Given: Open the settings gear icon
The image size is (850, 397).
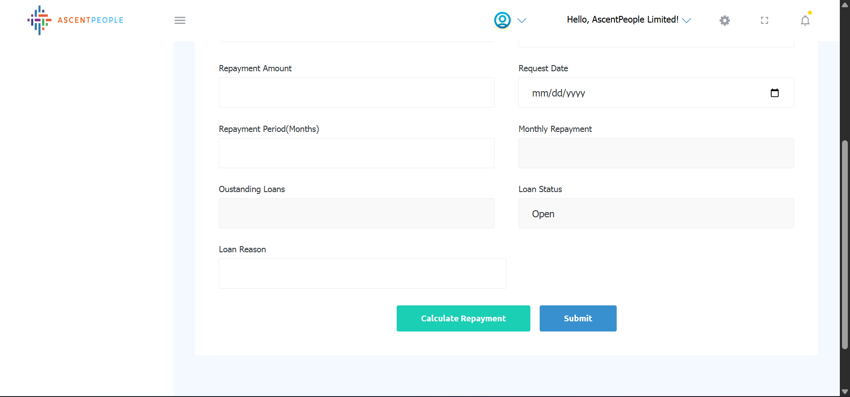Looking at the screenshot, I should pos(724,20).
